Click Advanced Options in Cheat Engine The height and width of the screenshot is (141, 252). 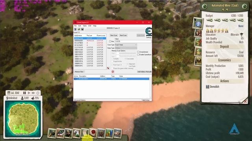pyautogui.click(x=80, y=100)
